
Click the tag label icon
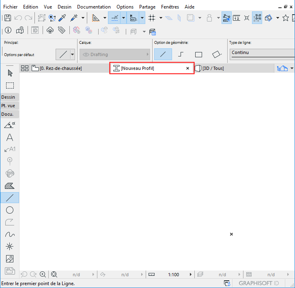[62, 30]
